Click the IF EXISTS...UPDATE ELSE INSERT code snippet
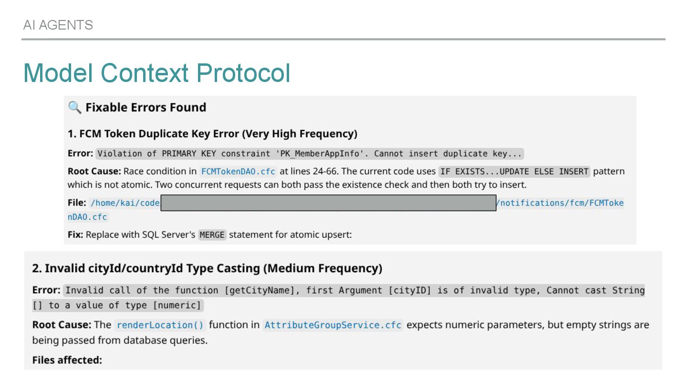This screenshot has height=386, width=687. coord(514,171)
